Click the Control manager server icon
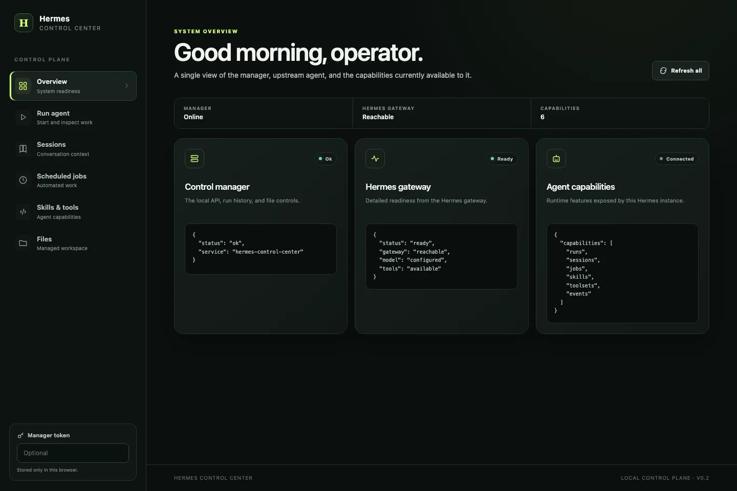The image size is (737, 491). click(x=194, y=159)
